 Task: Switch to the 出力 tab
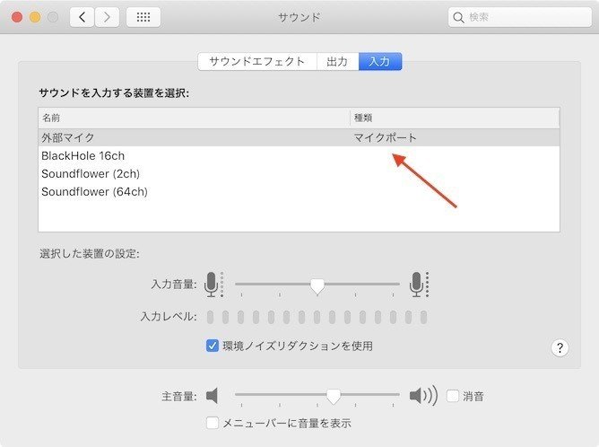point(337,62)
